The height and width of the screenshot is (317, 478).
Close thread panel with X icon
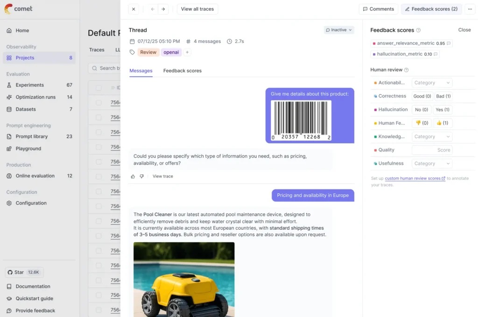(134, 9)
